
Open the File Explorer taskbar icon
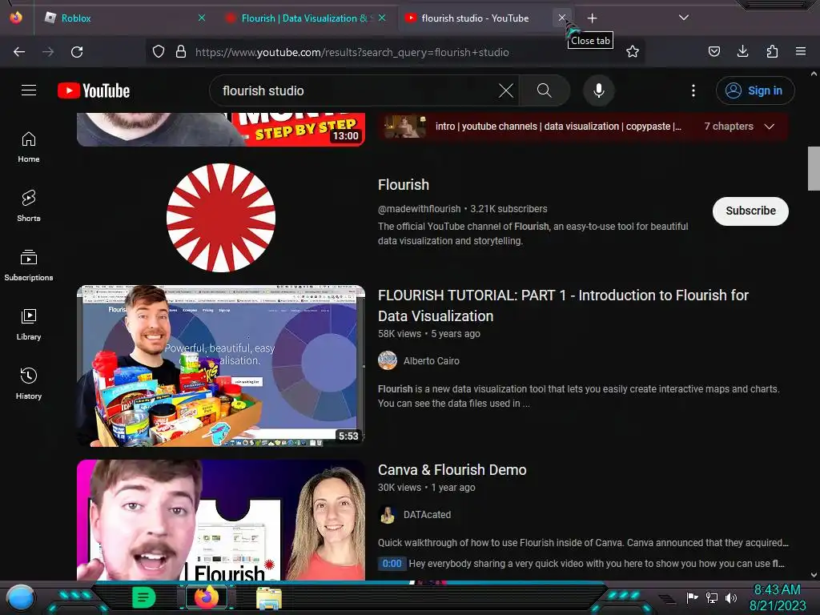coord(269,597)
